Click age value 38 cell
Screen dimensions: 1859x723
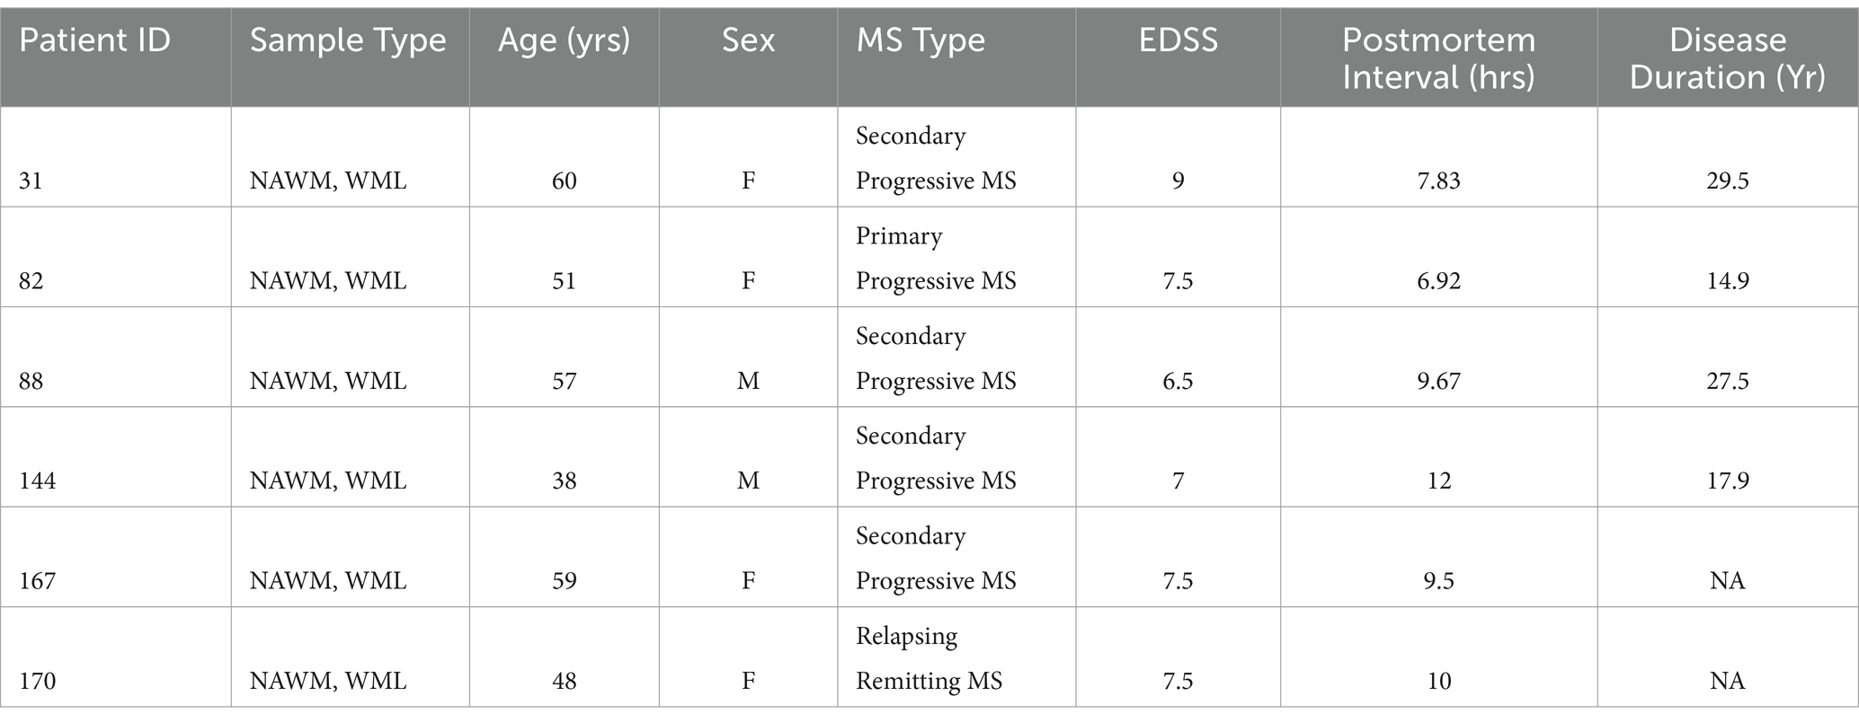(x=564, y=457)
